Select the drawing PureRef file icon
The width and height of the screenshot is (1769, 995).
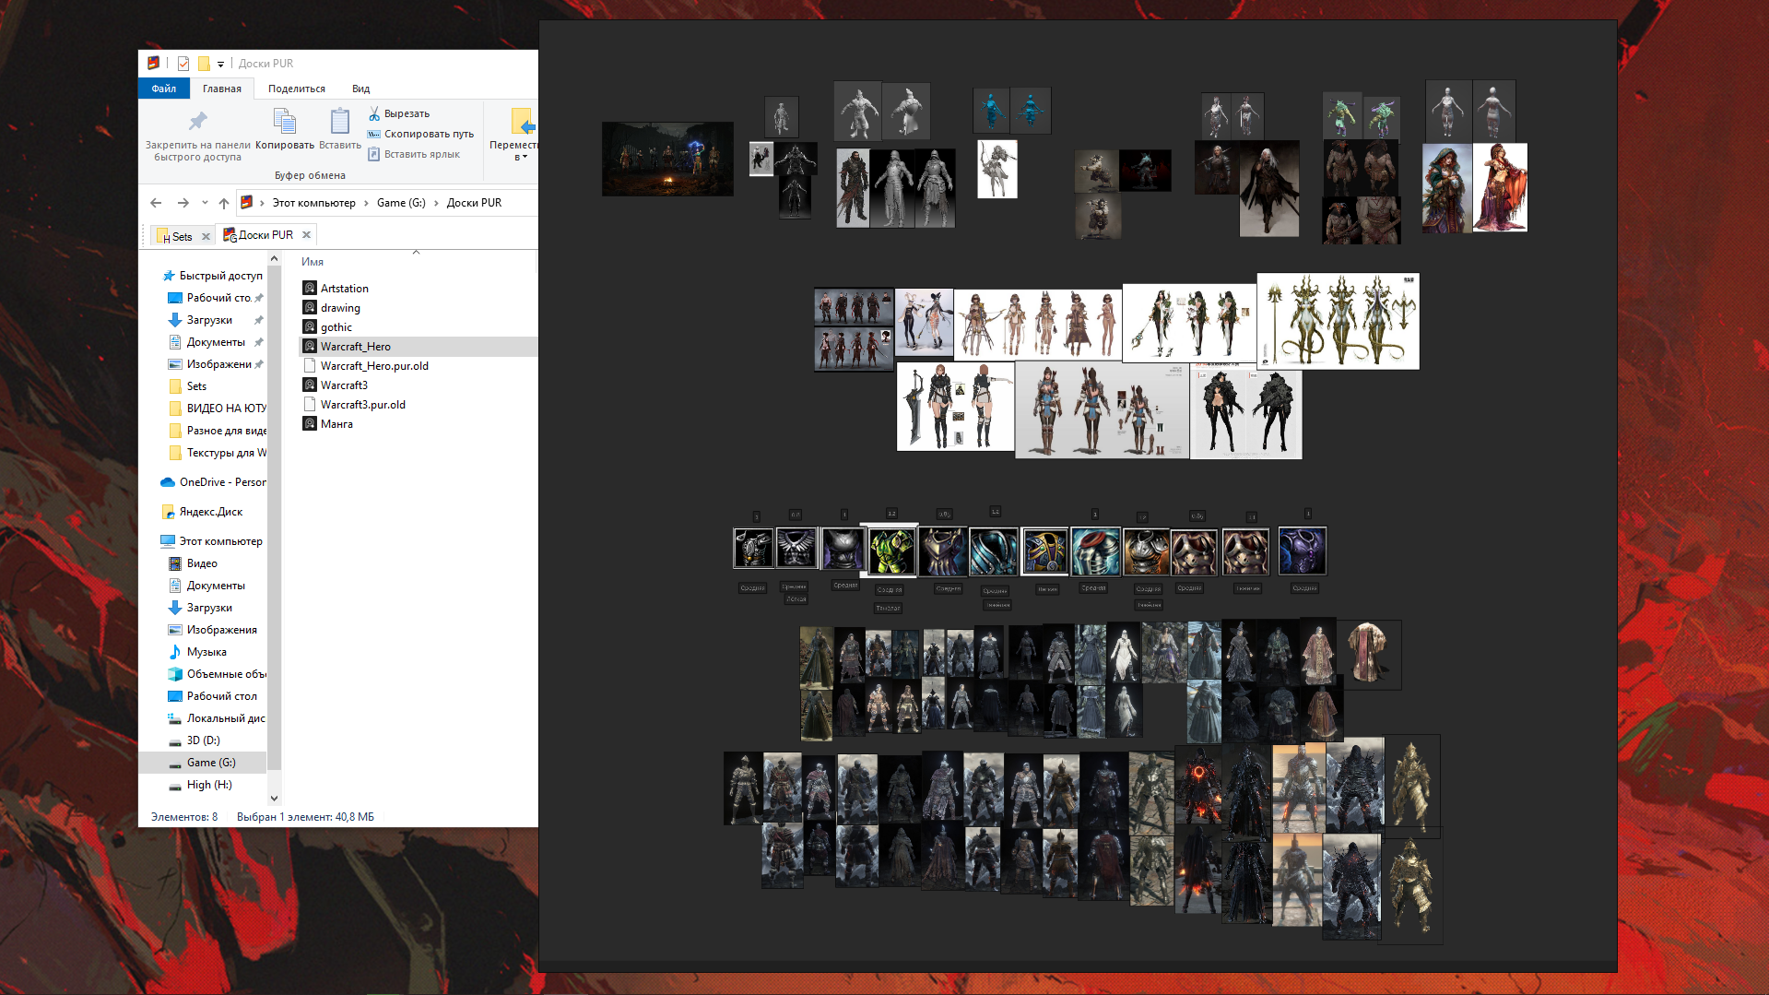click(x=310, y=308)
